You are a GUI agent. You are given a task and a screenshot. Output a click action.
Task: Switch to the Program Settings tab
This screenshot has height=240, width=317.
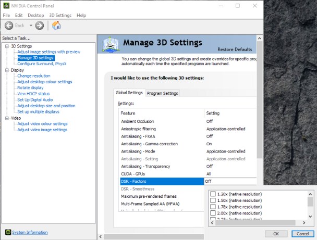[163, 93]
